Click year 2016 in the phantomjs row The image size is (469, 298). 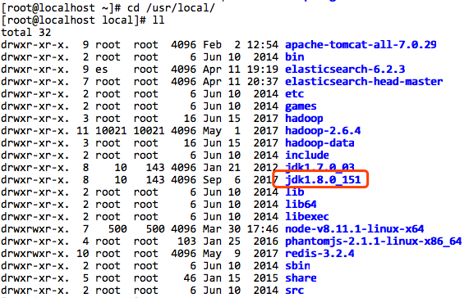(x=266, y=242)
